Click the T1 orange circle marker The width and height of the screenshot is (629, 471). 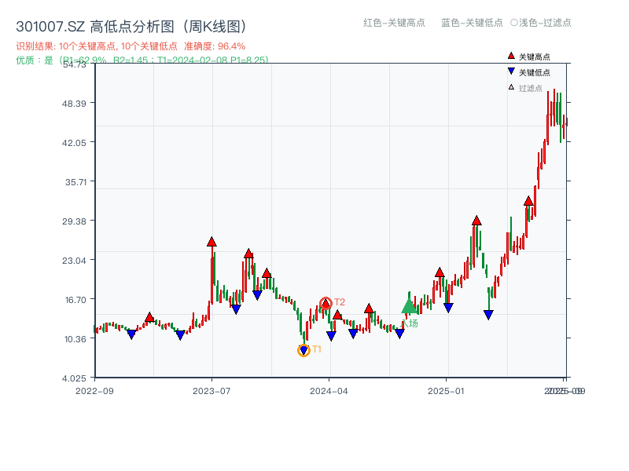coord(303,349)
